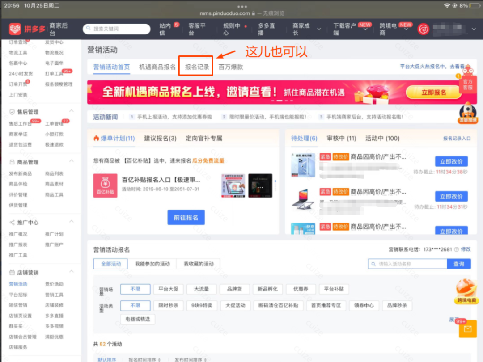Collapse the 推广中心 section
The height and width of the screenshot is (362, 483).
72,221
